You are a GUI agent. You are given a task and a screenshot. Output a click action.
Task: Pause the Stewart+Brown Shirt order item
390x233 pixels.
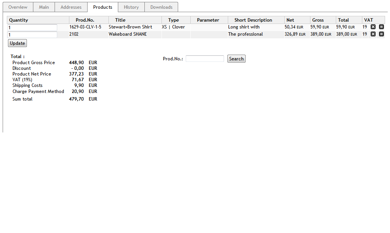coord(381,27)
